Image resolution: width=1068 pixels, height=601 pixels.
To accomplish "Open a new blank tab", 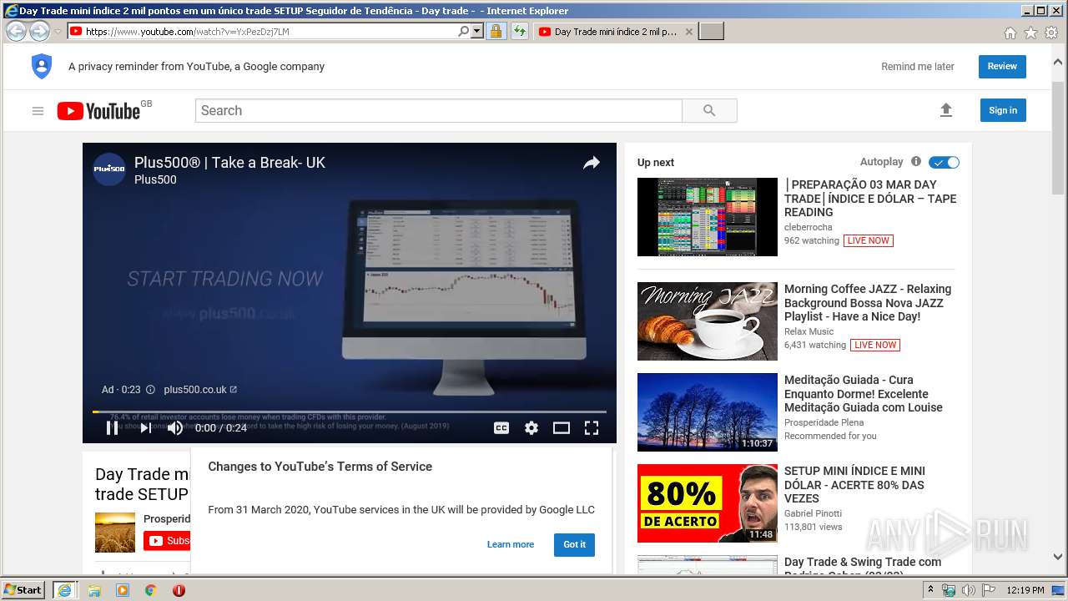I will tap(711, 32).
